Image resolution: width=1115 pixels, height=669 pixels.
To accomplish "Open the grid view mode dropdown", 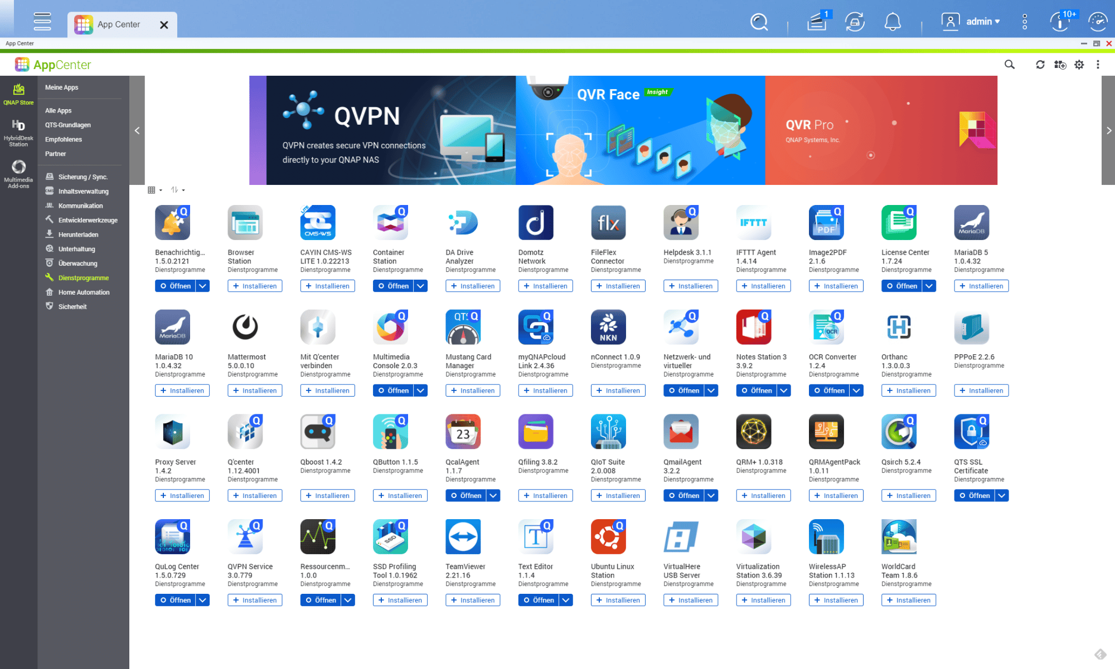I will click(x=154, y=190).
